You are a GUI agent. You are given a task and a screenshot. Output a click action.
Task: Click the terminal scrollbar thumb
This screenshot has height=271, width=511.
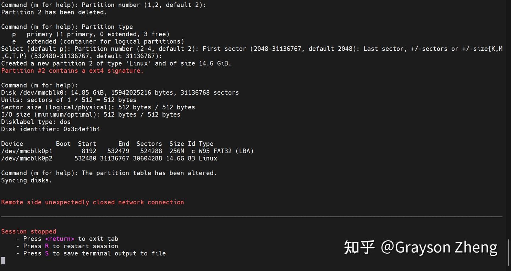tap(508, 252)
